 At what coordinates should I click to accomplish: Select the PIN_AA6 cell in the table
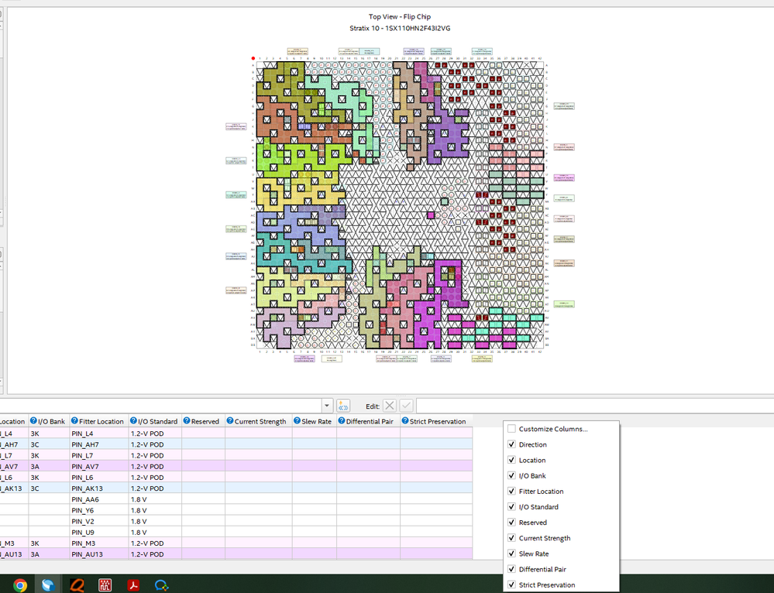[85, 499]
